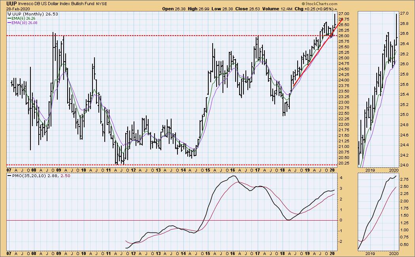Click the 24.0 label on the zoomed price panel
The image size is (415, 257).
404,165
